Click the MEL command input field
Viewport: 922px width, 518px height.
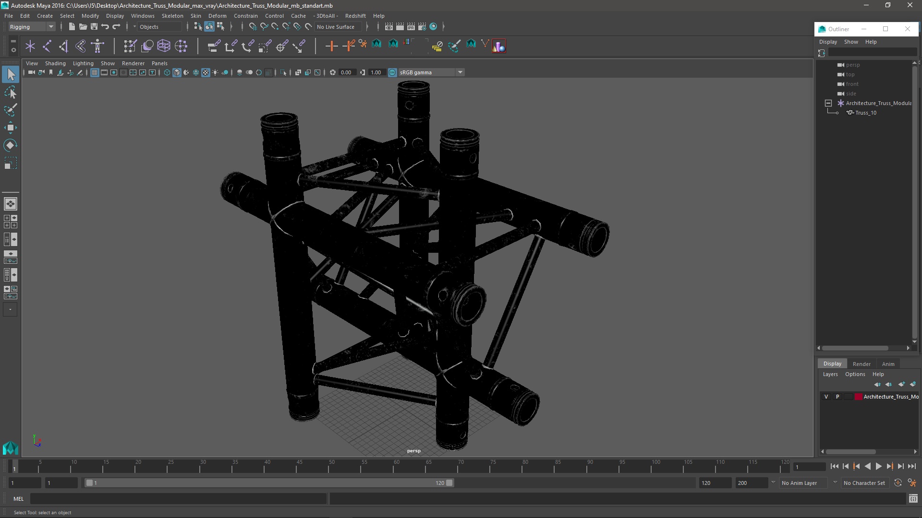tap(178, 499)
